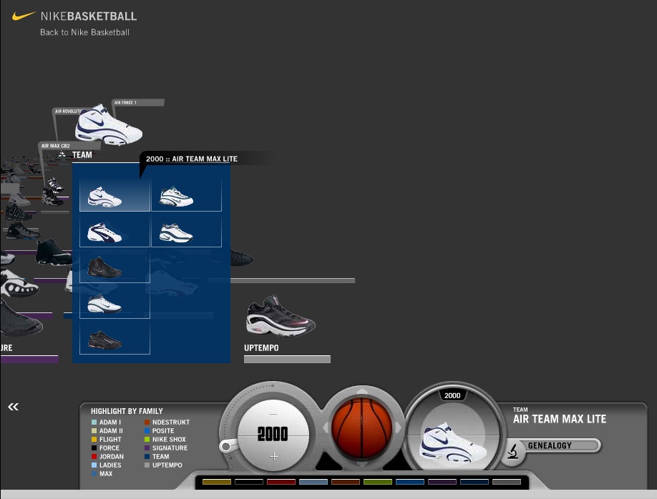Select the white shoe in Team panel's fourth row
This screenshot has height=499, width=657.
coord(115,302)
